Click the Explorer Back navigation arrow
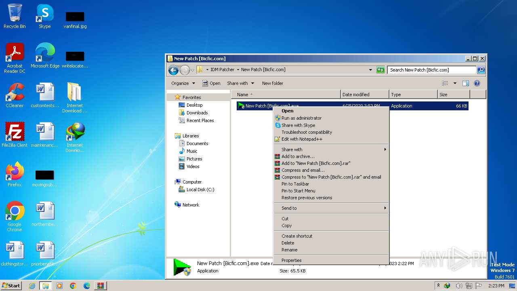The image size is (517, 291). 174,70
